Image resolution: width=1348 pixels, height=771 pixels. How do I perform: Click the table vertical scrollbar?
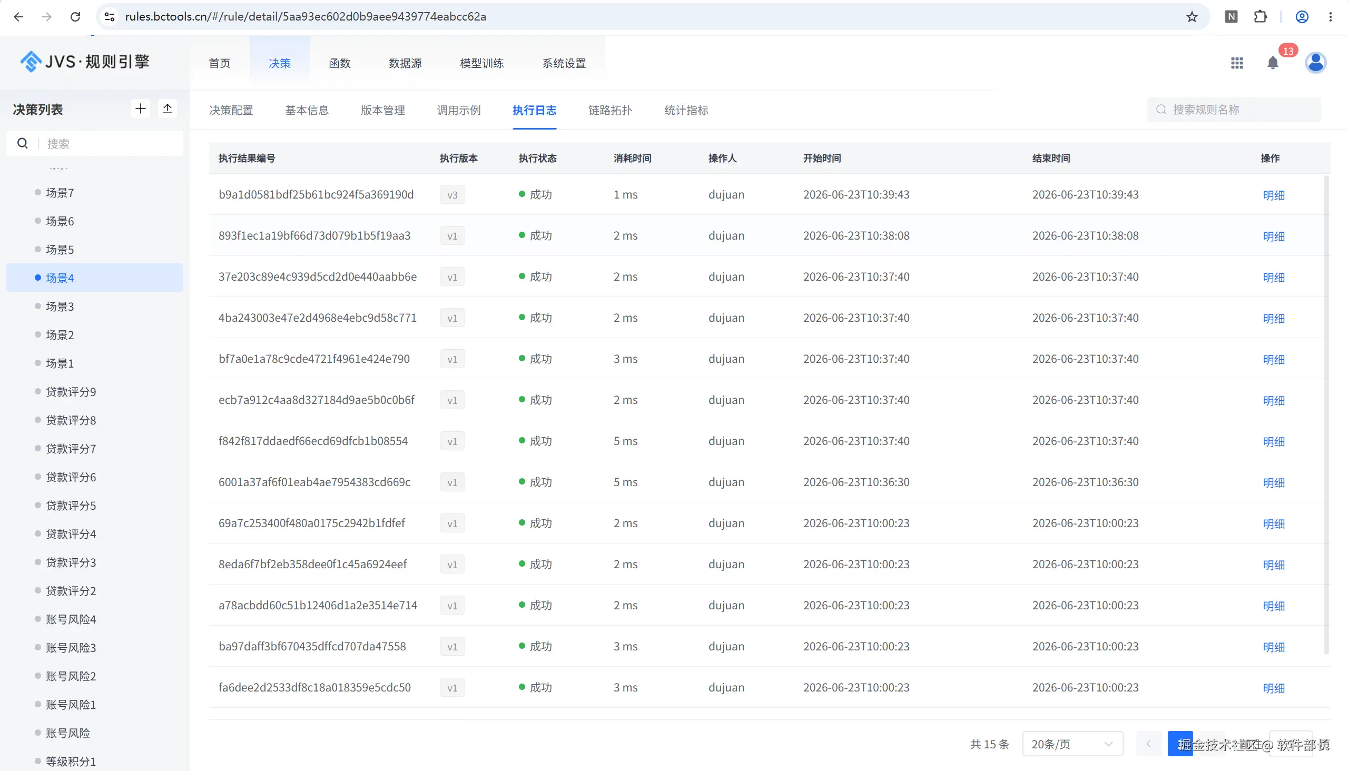pos(1326,415)
